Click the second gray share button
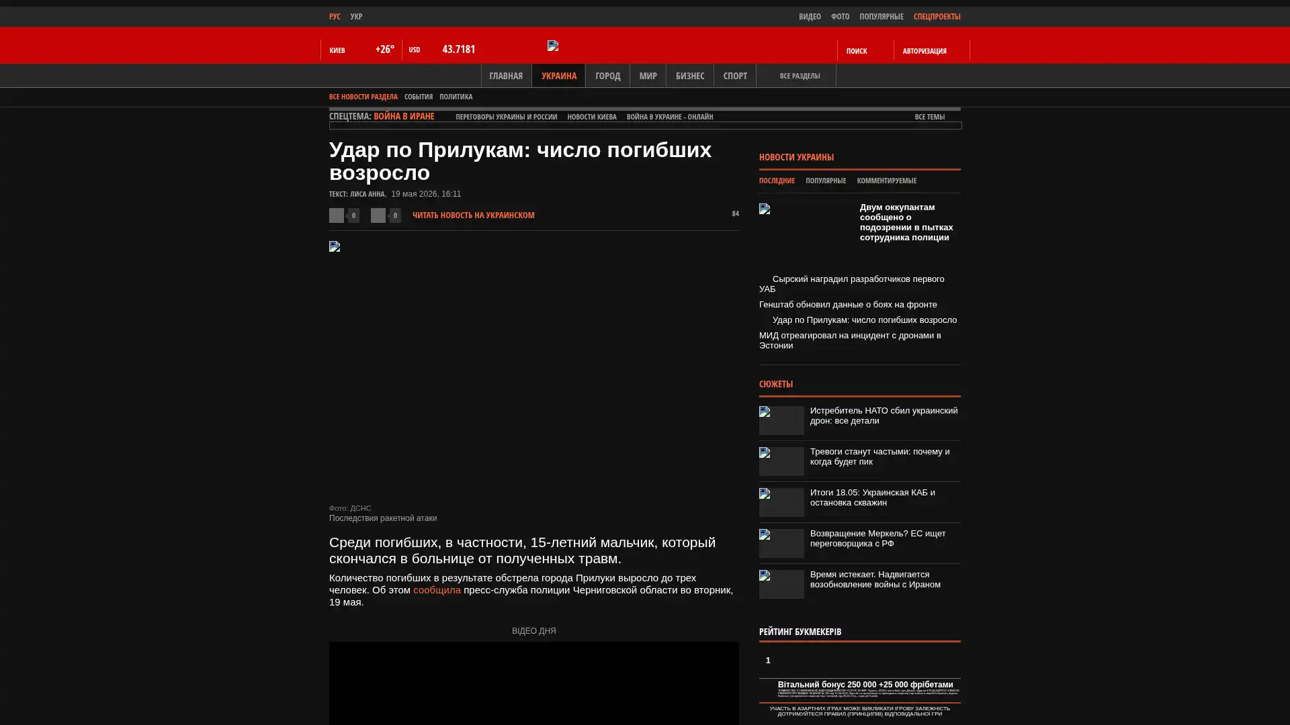 point(378,215)
